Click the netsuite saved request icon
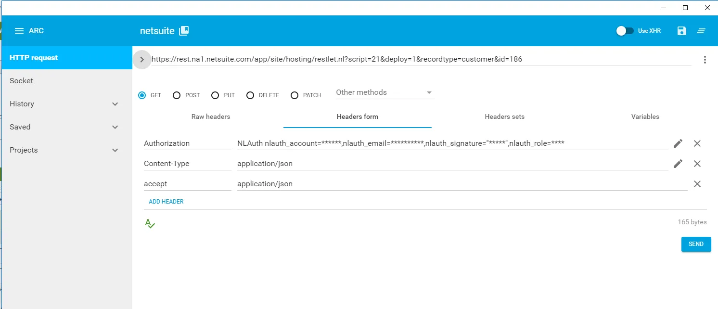The height and width of the screenshot is (309, 718). pyautogui.click(x=184, y=31)
